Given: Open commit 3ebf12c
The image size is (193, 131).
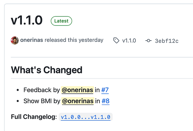Looking at the screenshot, I should tap(167, 41).
